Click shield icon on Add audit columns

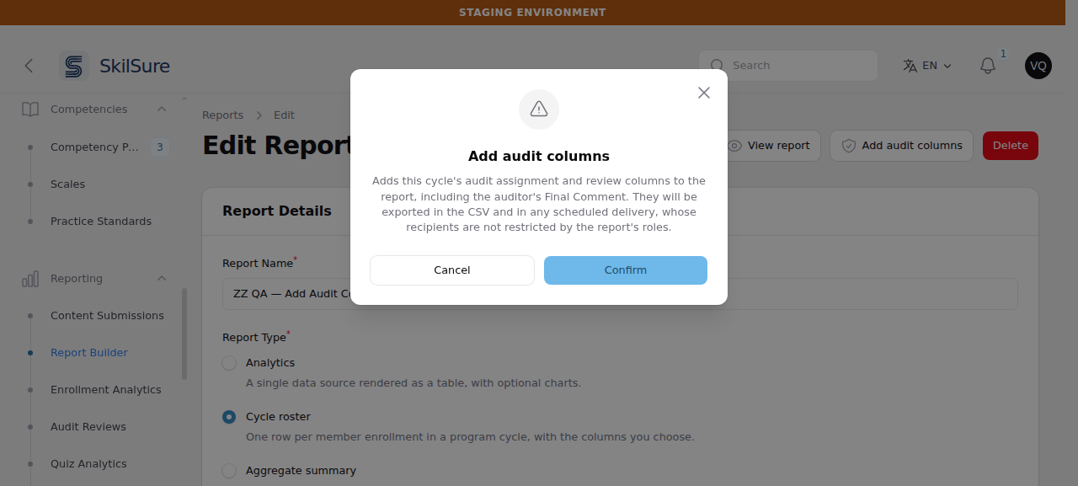pyautogui.click(x=849, y=146)
